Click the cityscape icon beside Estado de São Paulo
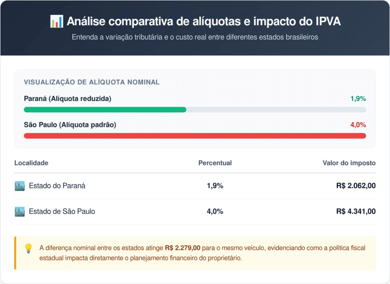This screenshot has height=284, width=390. coord(19,212)
